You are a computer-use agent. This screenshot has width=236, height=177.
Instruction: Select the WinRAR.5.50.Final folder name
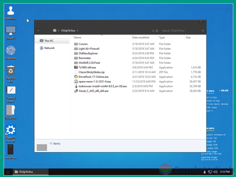tap(89, 63)
